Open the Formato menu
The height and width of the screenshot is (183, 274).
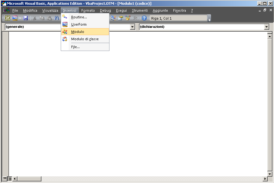(x=88, y=10)
